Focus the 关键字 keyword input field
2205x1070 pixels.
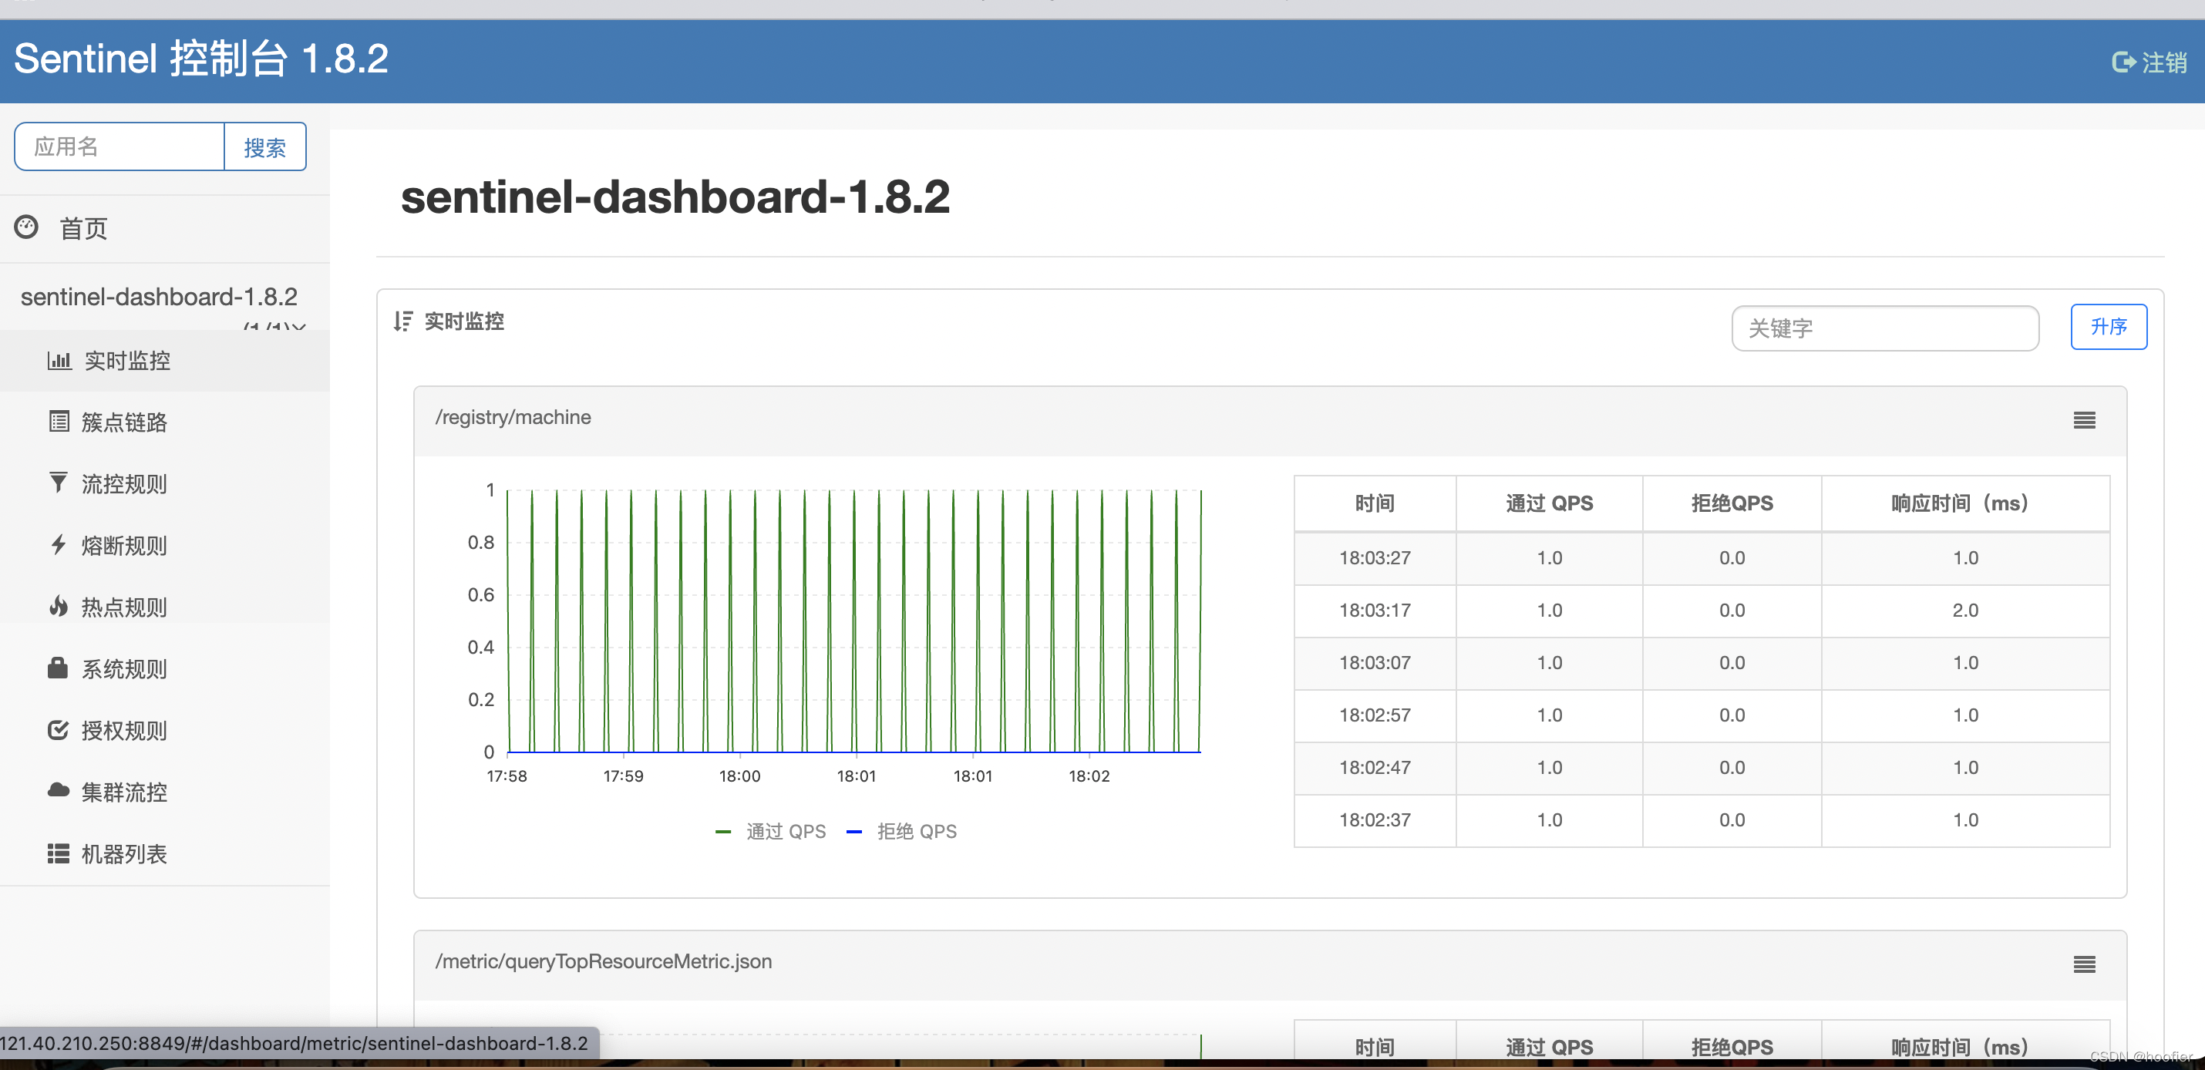click(x=1884, y=328)
